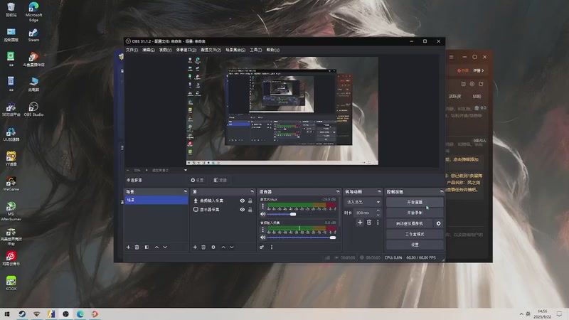
Task: Open mixer footer three-dot menu
Action: click(x=272, y=247)
